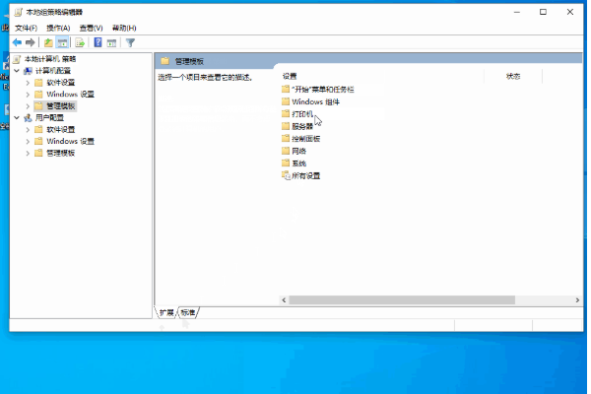
Task: Sort by the 状态 column header
Action: tap(513, 76)
